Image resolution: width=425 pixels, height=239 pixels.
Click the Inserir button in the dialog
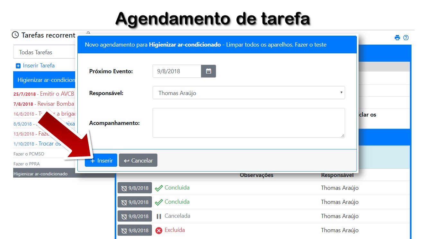tap(101, 160)
